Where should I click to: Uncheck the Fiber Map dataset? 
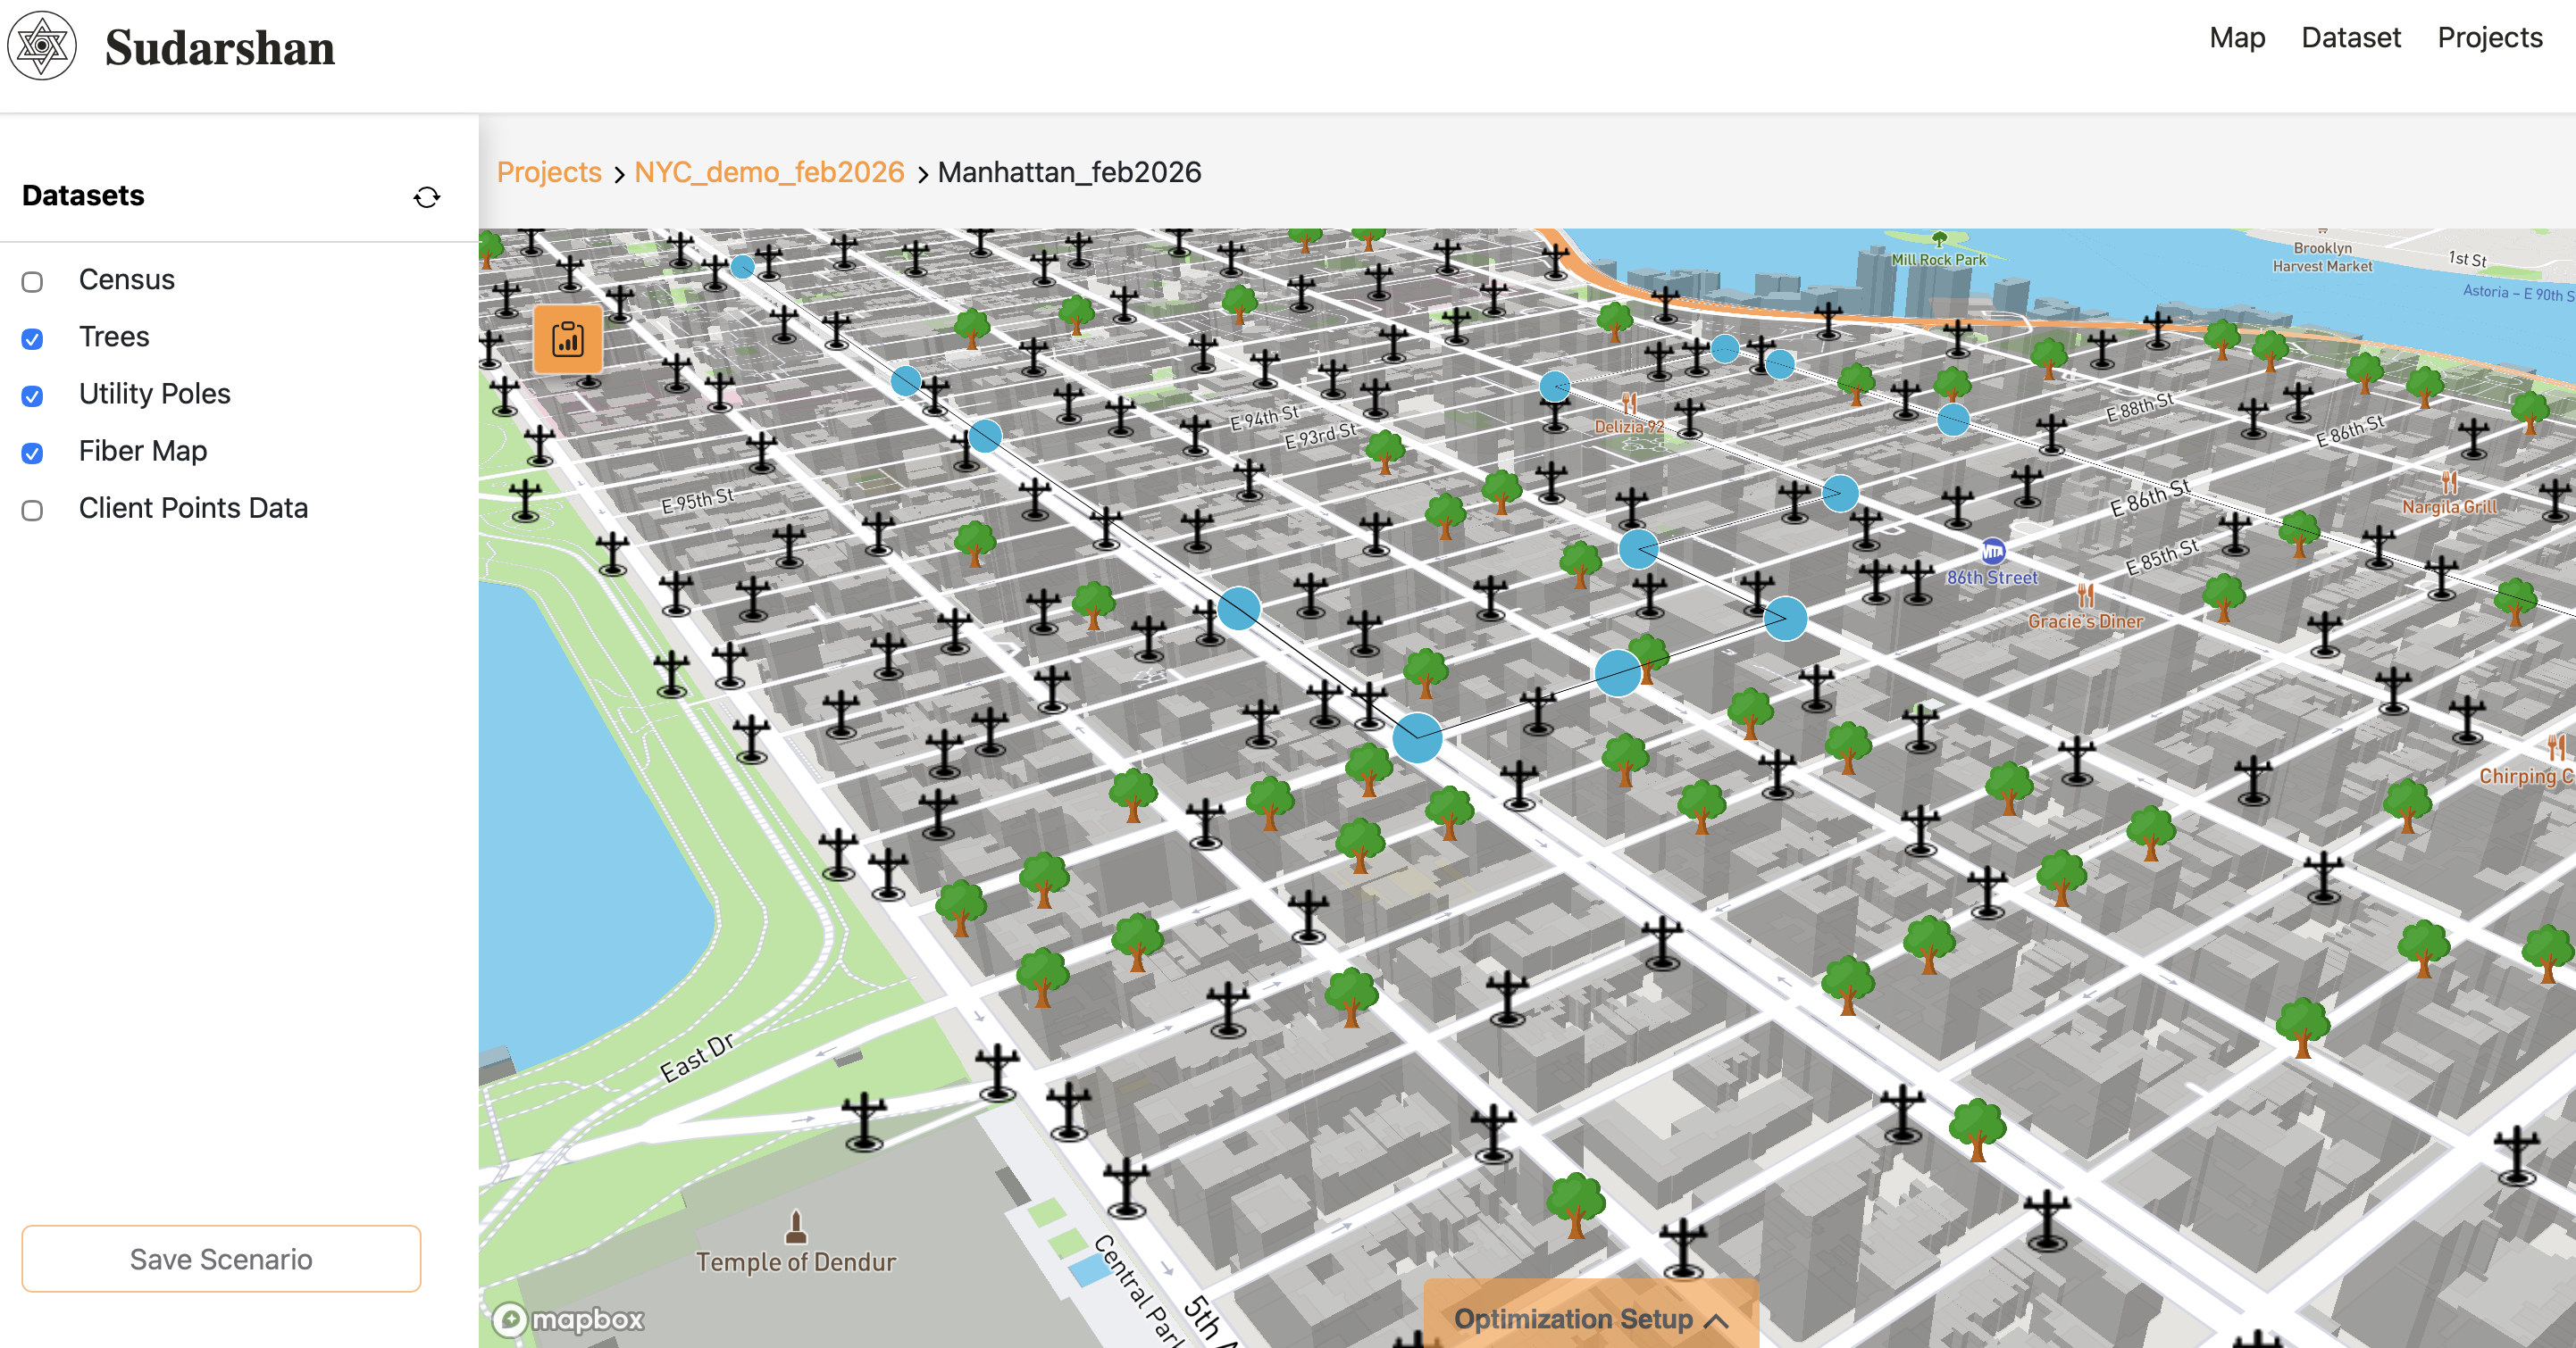point(33,453)
